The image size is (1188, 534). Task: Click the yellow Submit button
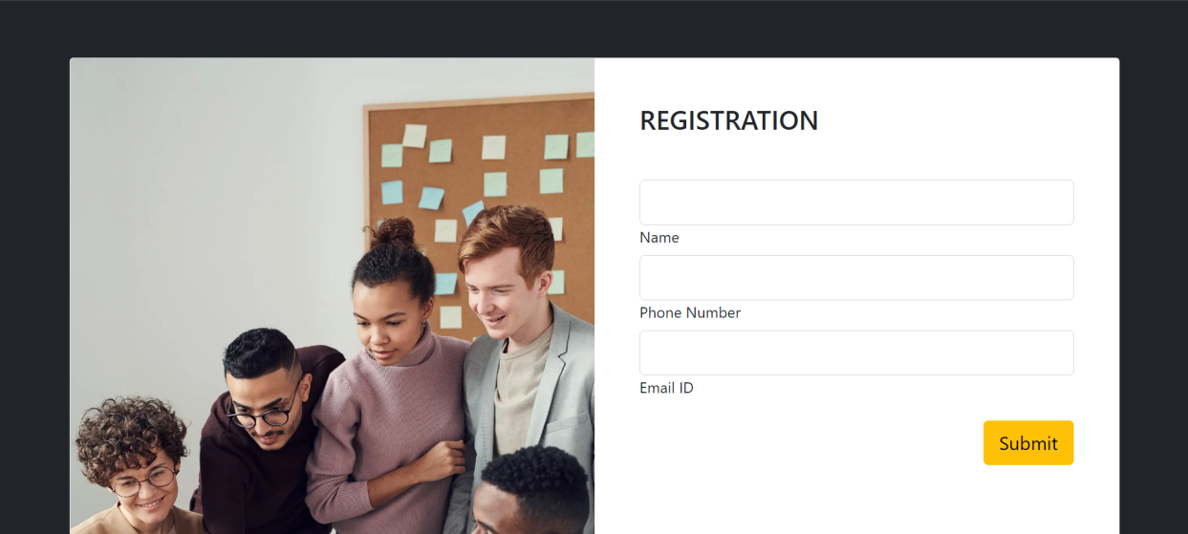coord(1028,443)
